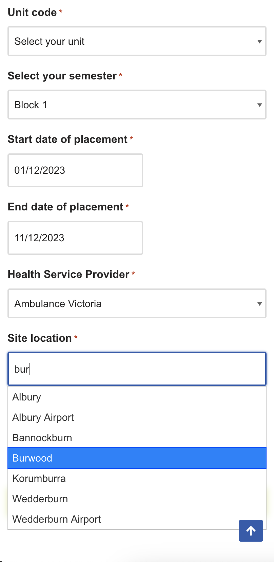
Task: Click the semester dropdown arrow icon
Action: coord(259,105)
